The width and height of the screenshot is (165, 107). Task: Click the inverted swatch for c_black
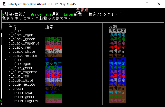coord(117,31)
